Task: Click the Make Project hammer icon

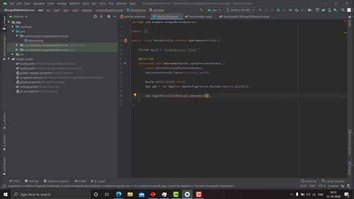Action: pos(201,10)
